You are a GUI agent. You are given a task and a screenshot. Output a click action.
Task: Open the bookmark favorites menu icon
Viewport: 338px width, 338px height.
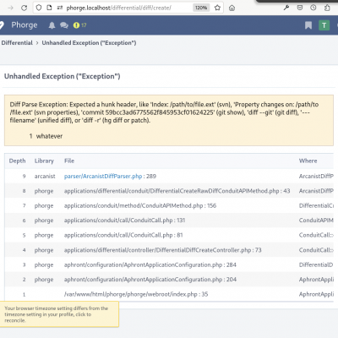coord(308,25)
